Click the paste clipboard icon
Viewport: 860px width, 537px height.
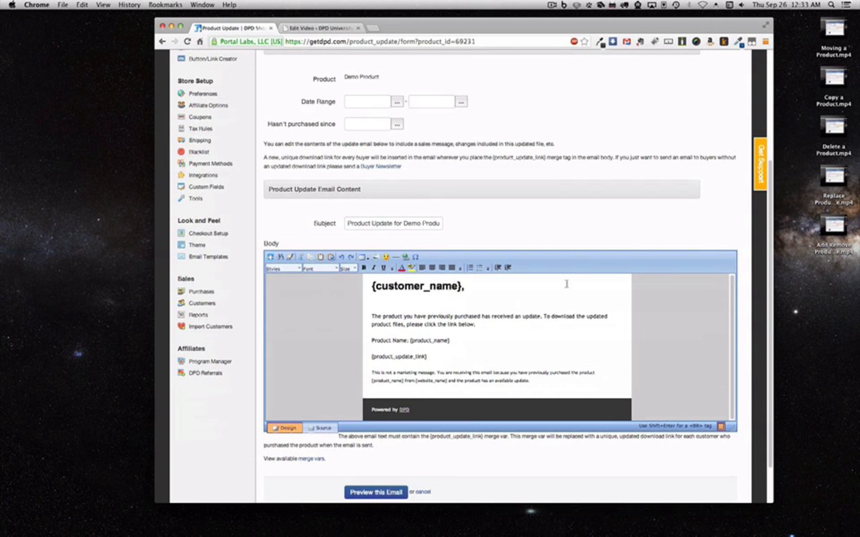[321, 257]
